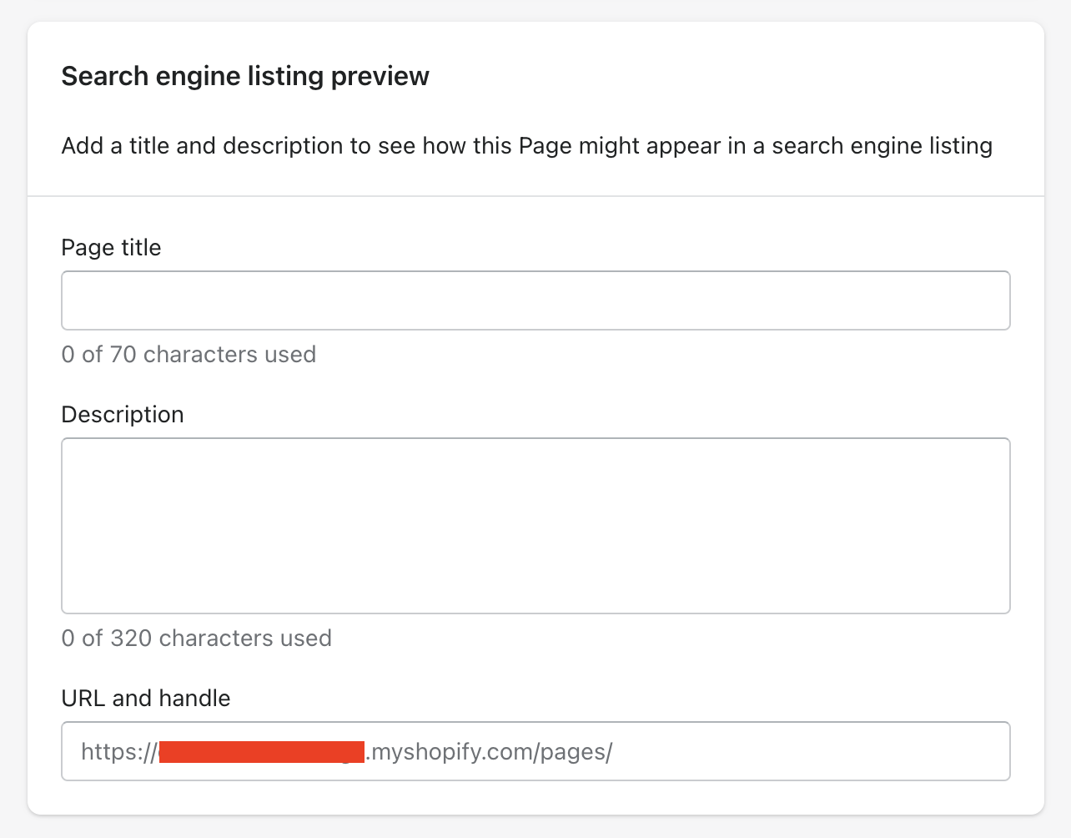Click the URL and handle input field
Screen dimensions: 1071x838
801,751
